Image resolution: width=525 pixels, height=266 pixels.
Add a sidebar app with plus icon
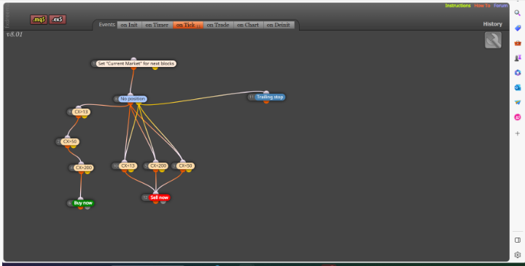[518, 133]
